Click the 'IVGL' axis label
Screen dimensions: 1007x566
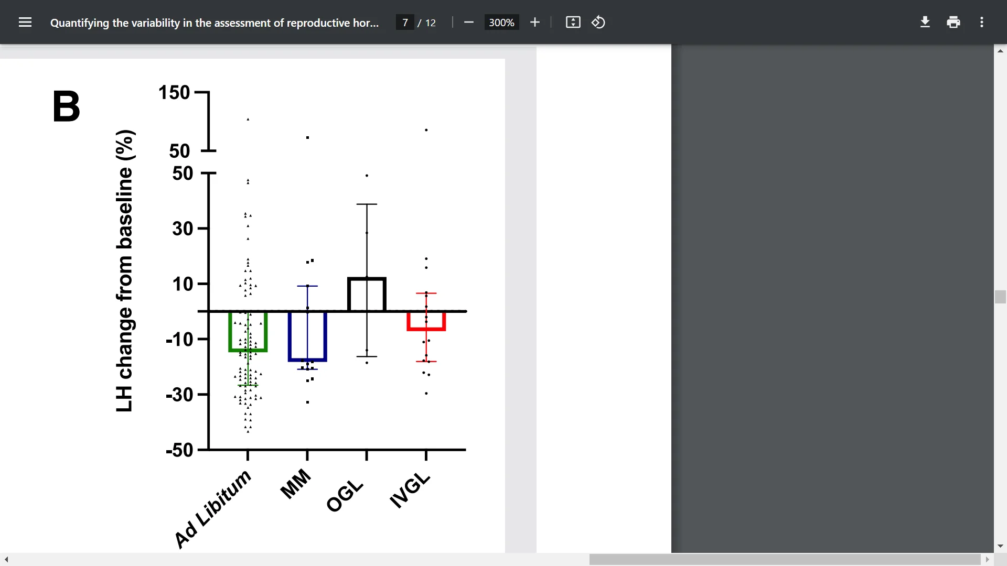coord(410,491)
